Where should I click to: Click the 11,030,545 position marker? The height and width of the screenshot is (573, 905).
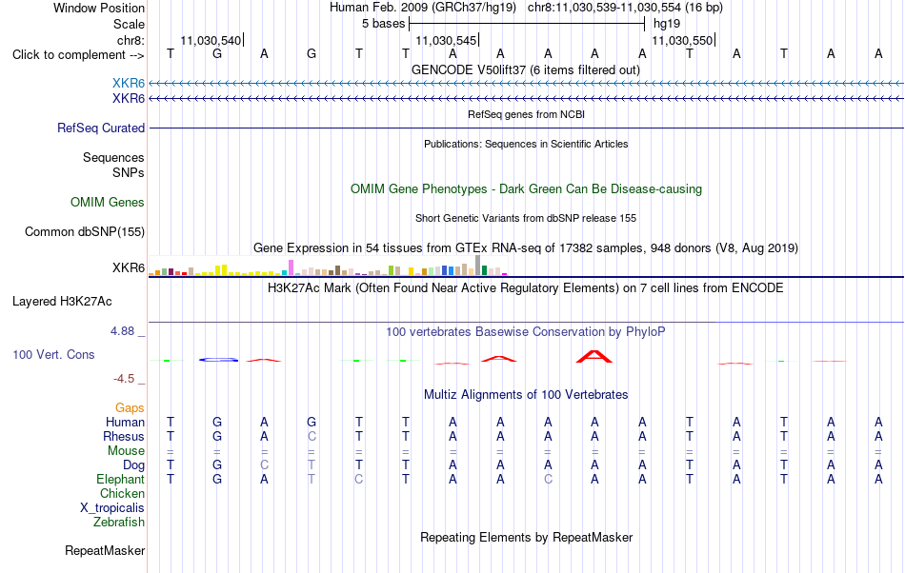coord(448,40)
